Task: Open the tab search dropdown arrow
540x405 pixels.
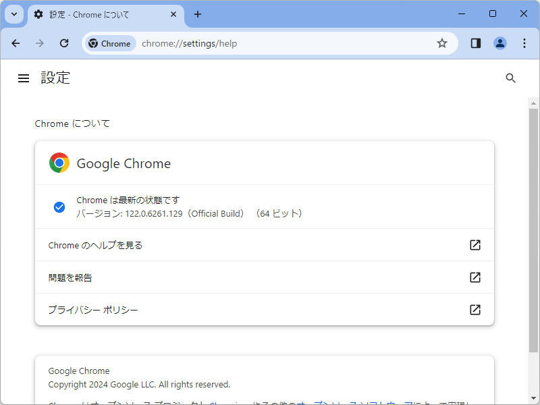Action: [13, 13]
